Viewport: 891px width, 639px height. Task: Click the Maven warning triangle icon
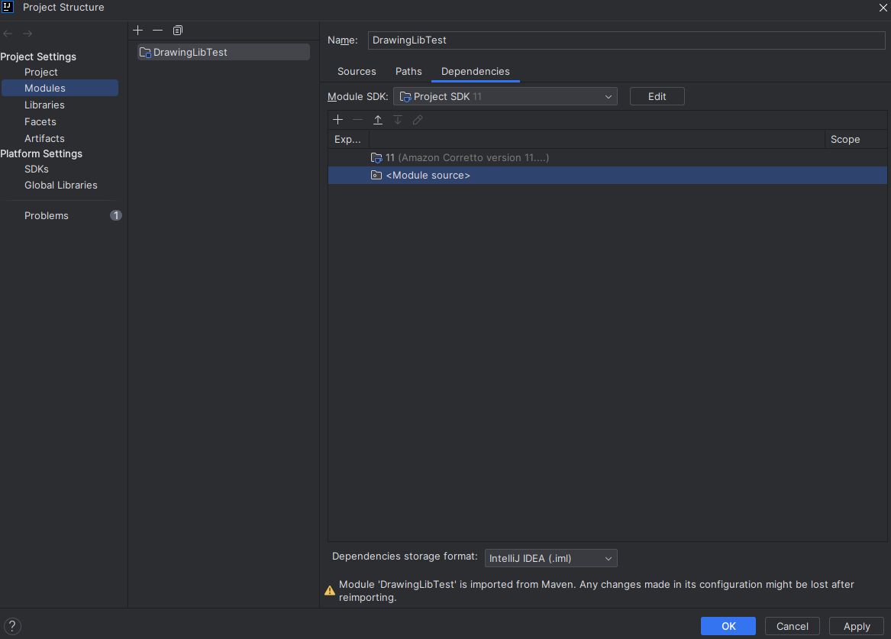coord(330,591)
